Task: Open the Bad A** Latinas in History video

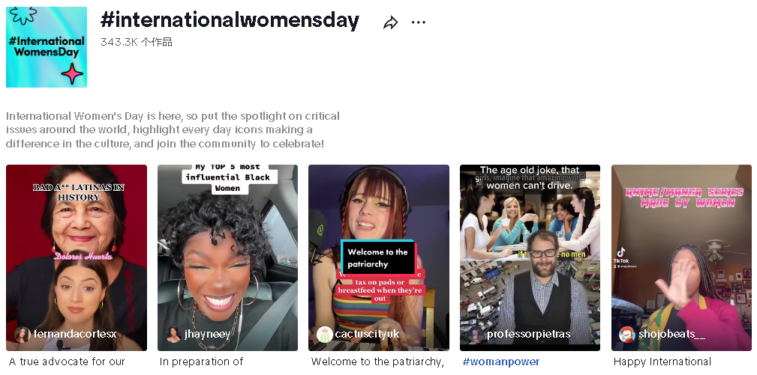Action: tap(77, 257)
